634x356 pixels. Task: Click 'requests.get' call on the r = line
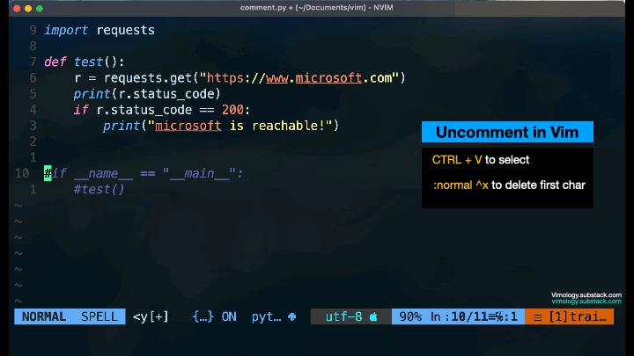[148, 78]
